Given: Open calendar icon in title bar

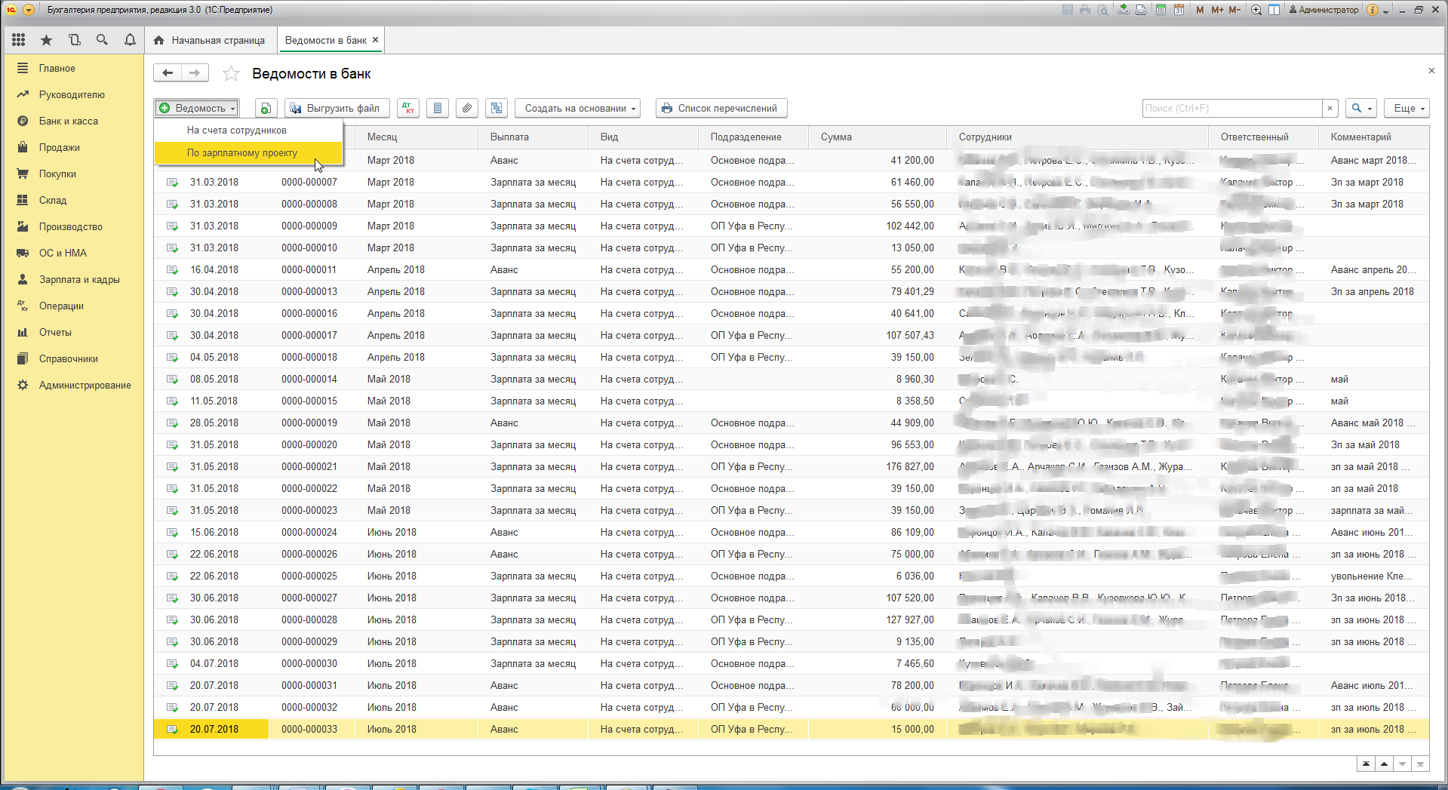Looking at the screenshot, I should [x=1179, y=10].
